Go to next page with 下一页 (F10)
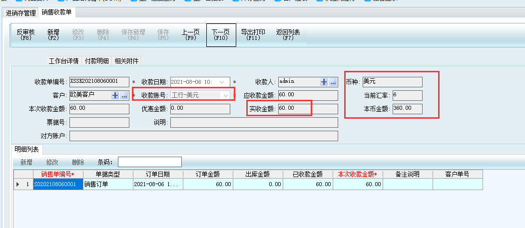The height and width of the screenshot is (228, 525). pyautogui.click(x=221, y=34)
